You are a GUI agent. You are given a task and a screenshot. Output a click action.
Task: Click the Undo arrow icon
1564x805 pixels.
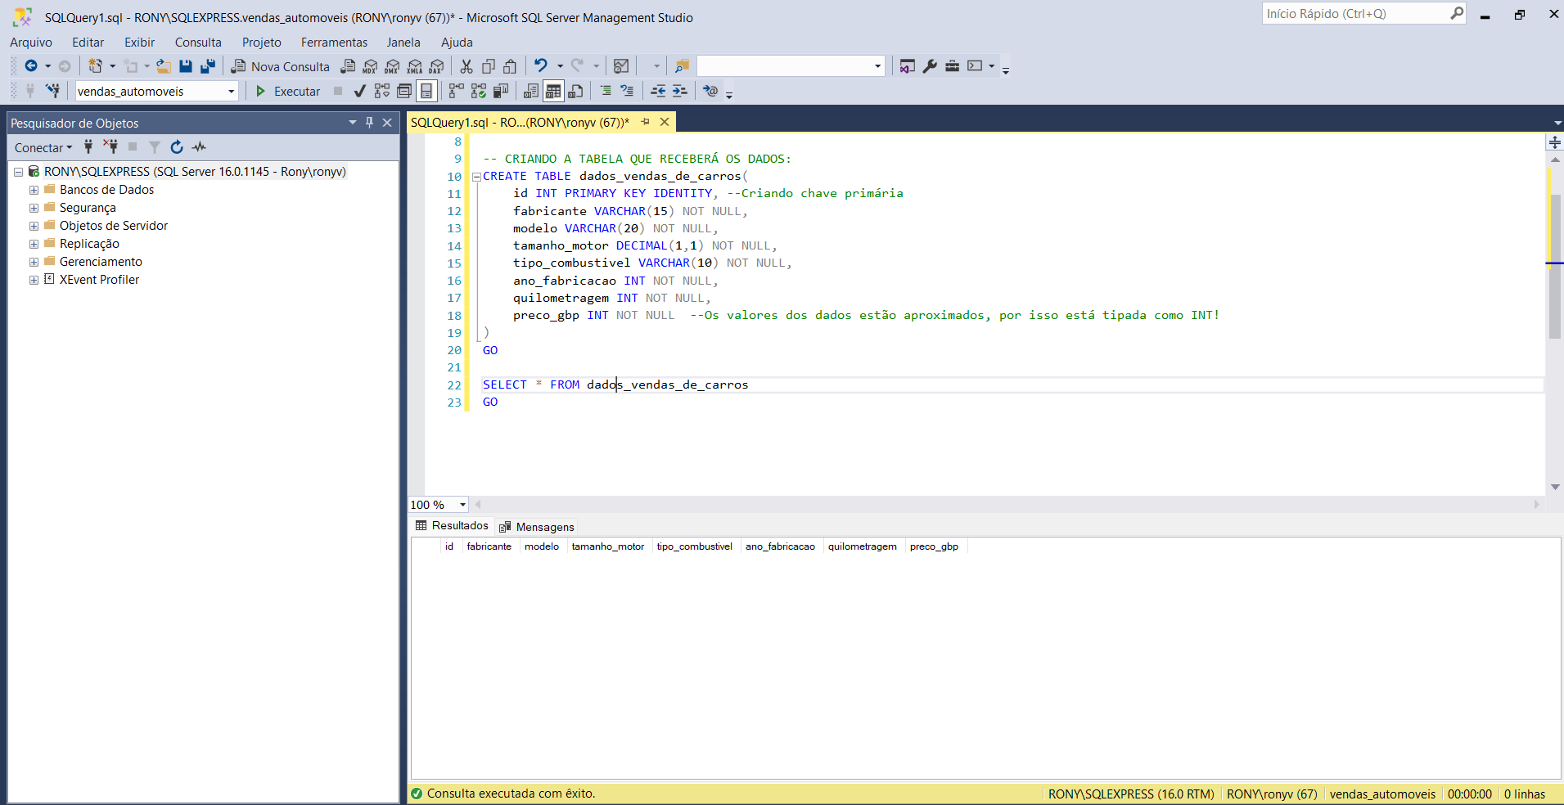click(540, 66)
